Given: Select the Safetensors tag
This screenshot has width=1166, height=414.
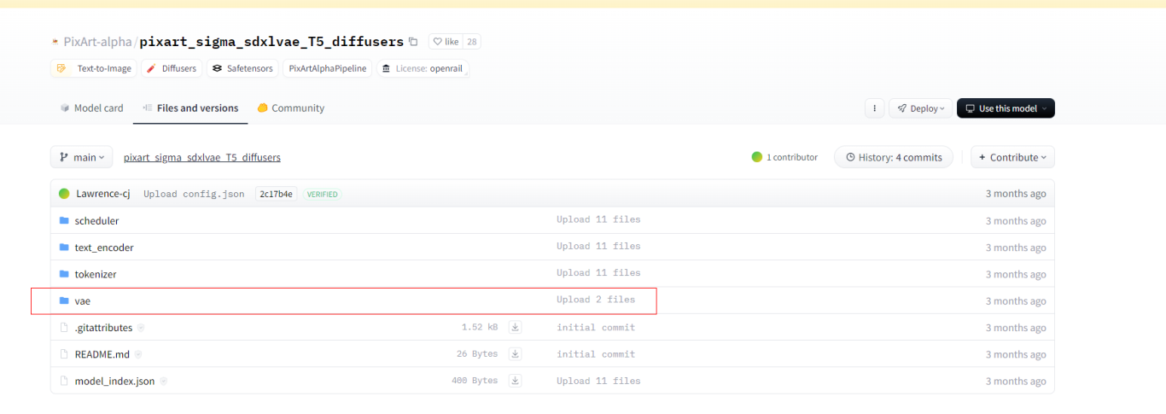Looking at the screenshot, I should [242, 68].
